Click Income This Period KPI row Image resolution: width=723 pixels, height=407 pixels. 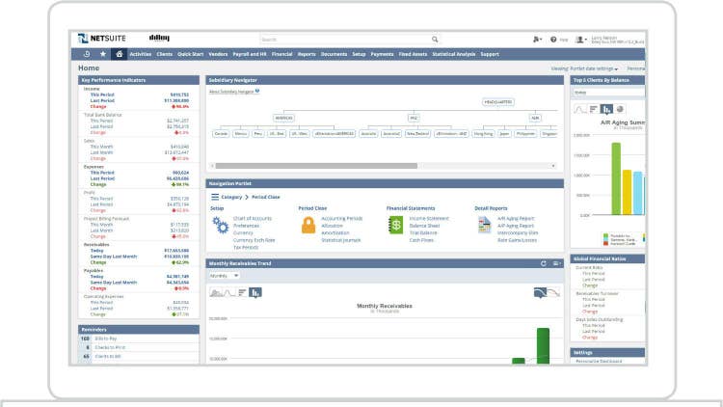139,95
